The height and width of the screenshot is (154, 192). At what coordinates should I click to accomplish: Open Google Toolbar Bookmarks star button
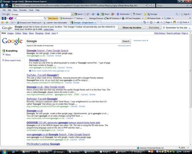click(124, 14)
